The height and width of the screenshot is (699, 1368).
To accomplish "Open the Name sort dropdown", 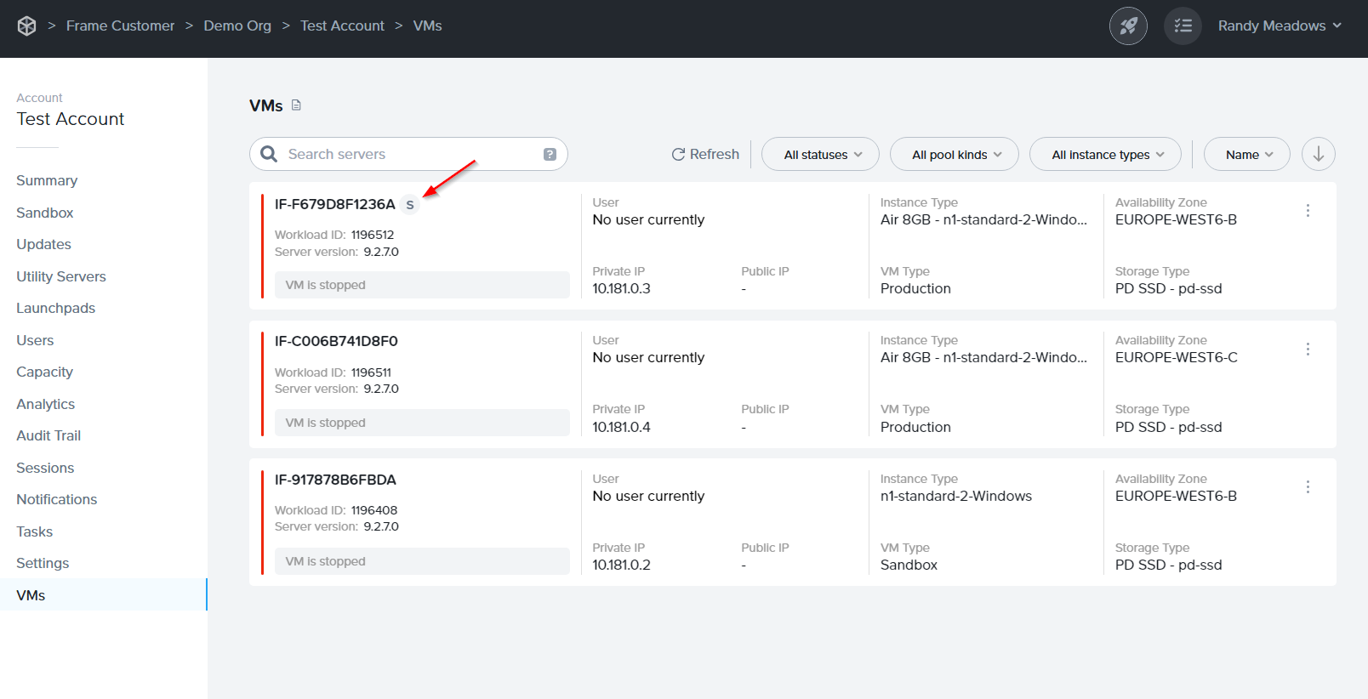I will pyautogui.click(x=1247, y=154).
